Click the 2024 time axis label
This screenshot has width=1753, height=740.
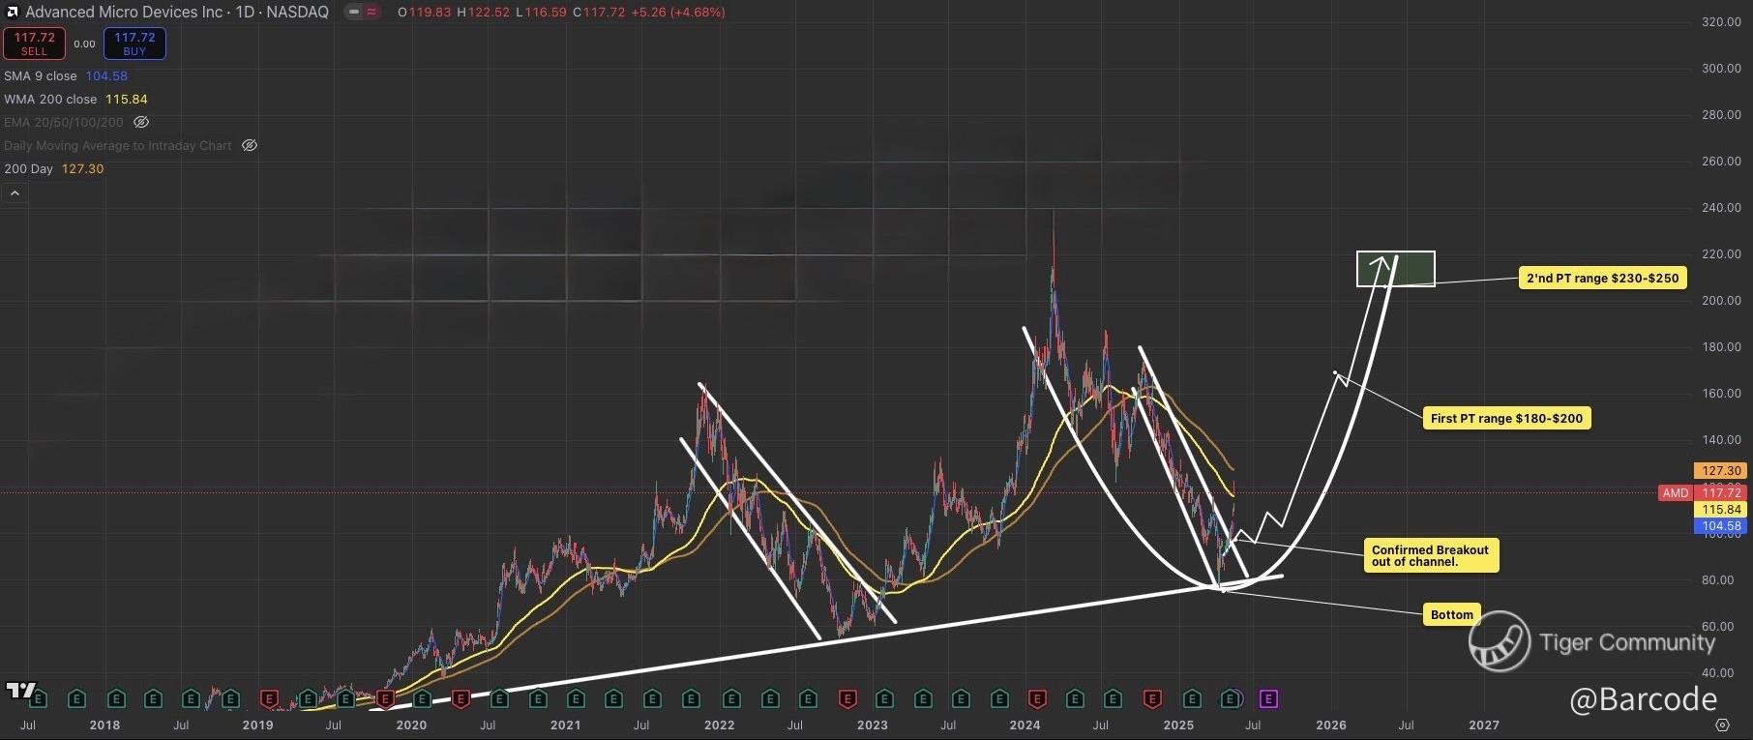[x=1025, y=725]
